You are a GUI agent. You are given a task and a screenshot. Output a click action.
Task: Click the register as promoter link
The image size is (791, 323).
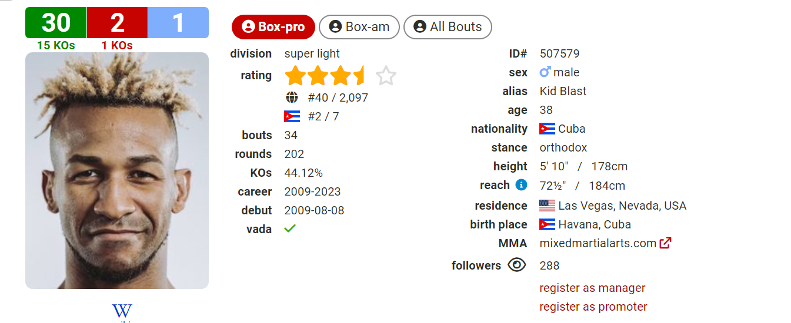click(x=593, y=307)
